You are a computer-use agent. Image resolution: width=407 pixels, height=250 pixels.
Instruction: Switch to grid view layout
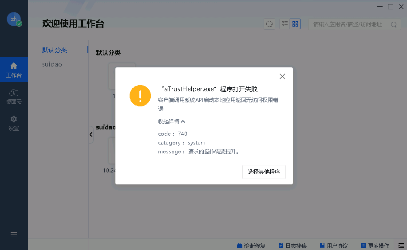(x=295, y=24)
